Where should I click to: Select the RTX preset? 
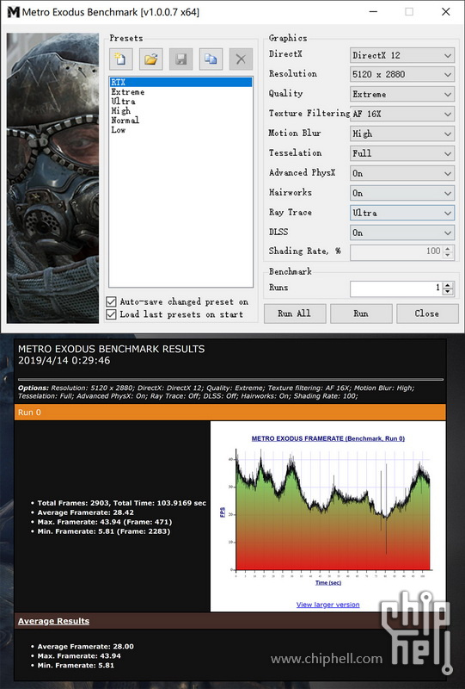tap(180, 82)
